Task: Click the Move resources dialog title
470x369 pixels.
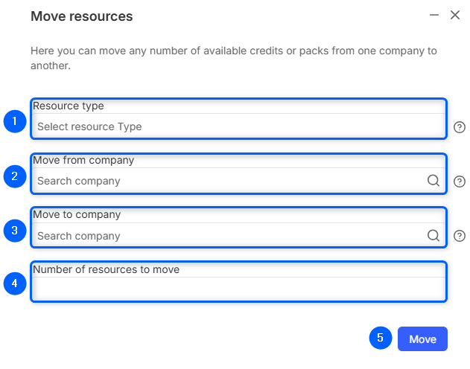Action: (x=81, y=16)
